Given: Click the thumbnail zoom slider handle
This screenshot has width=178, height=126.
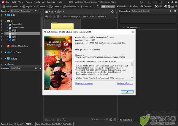Looking at the screenshot, I should (97, 119).
